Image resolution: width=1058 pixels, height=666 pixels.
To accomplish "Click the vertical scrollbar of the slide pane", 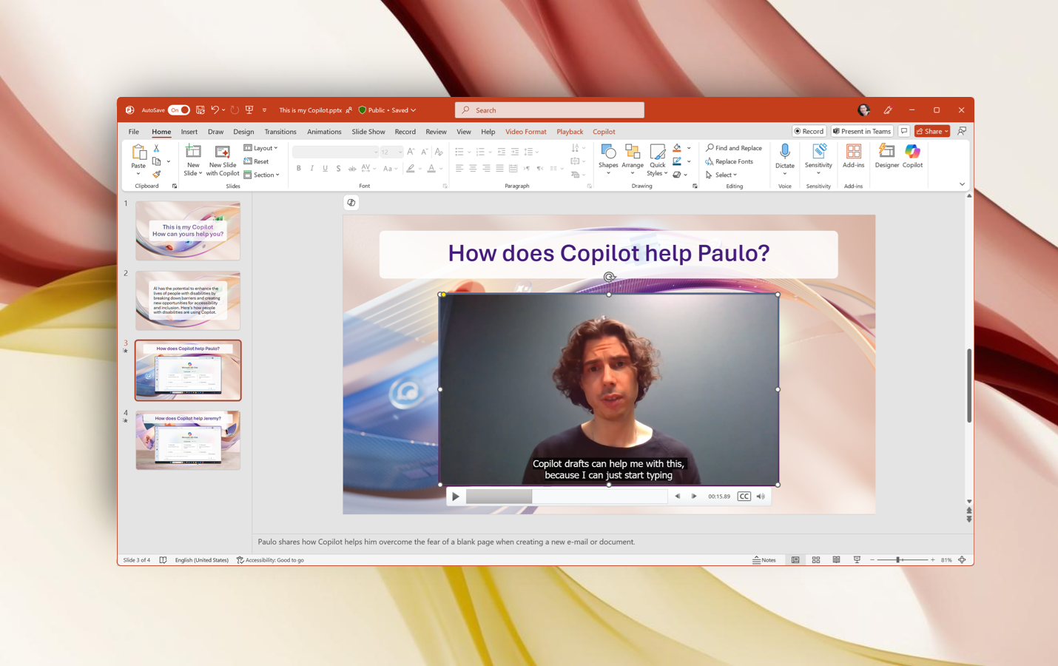I will tap(969, 385).
